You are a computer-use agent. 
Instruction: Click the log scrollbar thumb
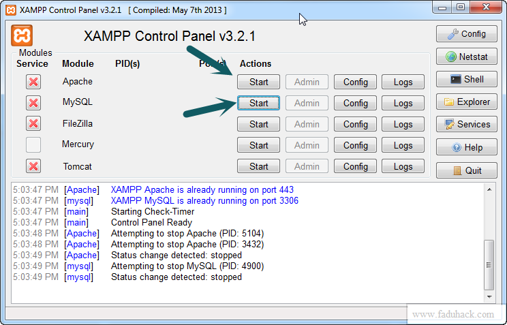click(x=489, y=265)
